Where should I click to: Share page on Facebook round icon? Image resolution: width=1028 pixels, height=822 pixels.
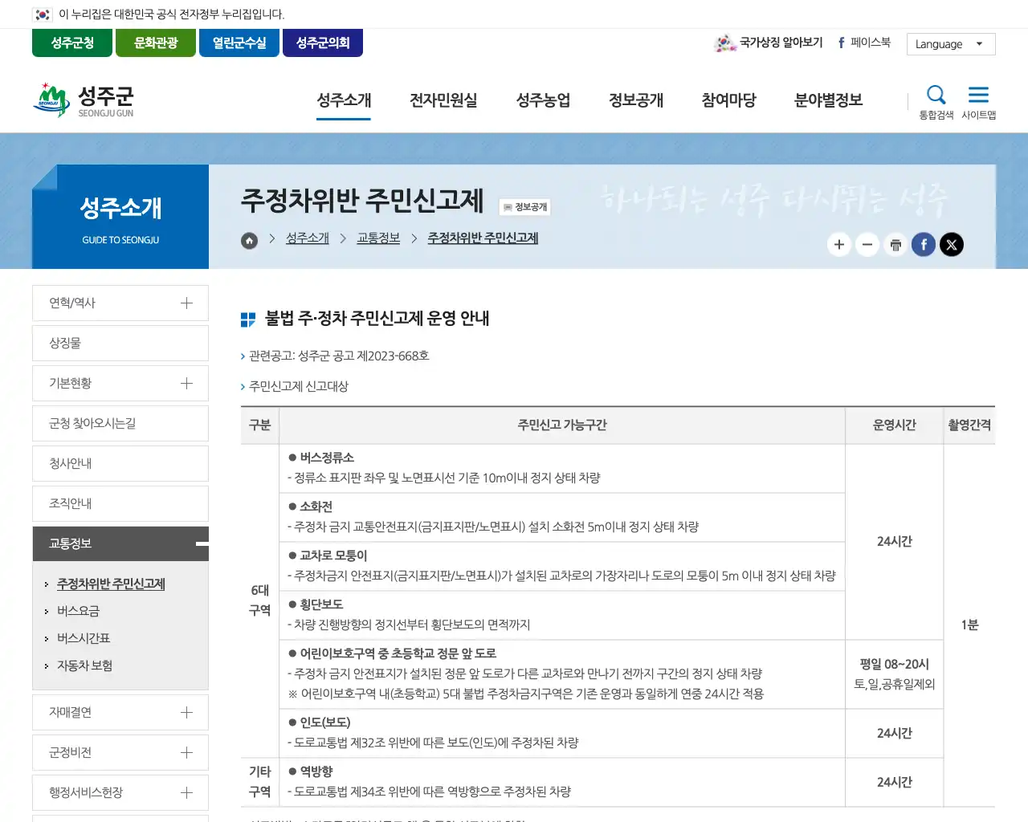coord(924,245)
